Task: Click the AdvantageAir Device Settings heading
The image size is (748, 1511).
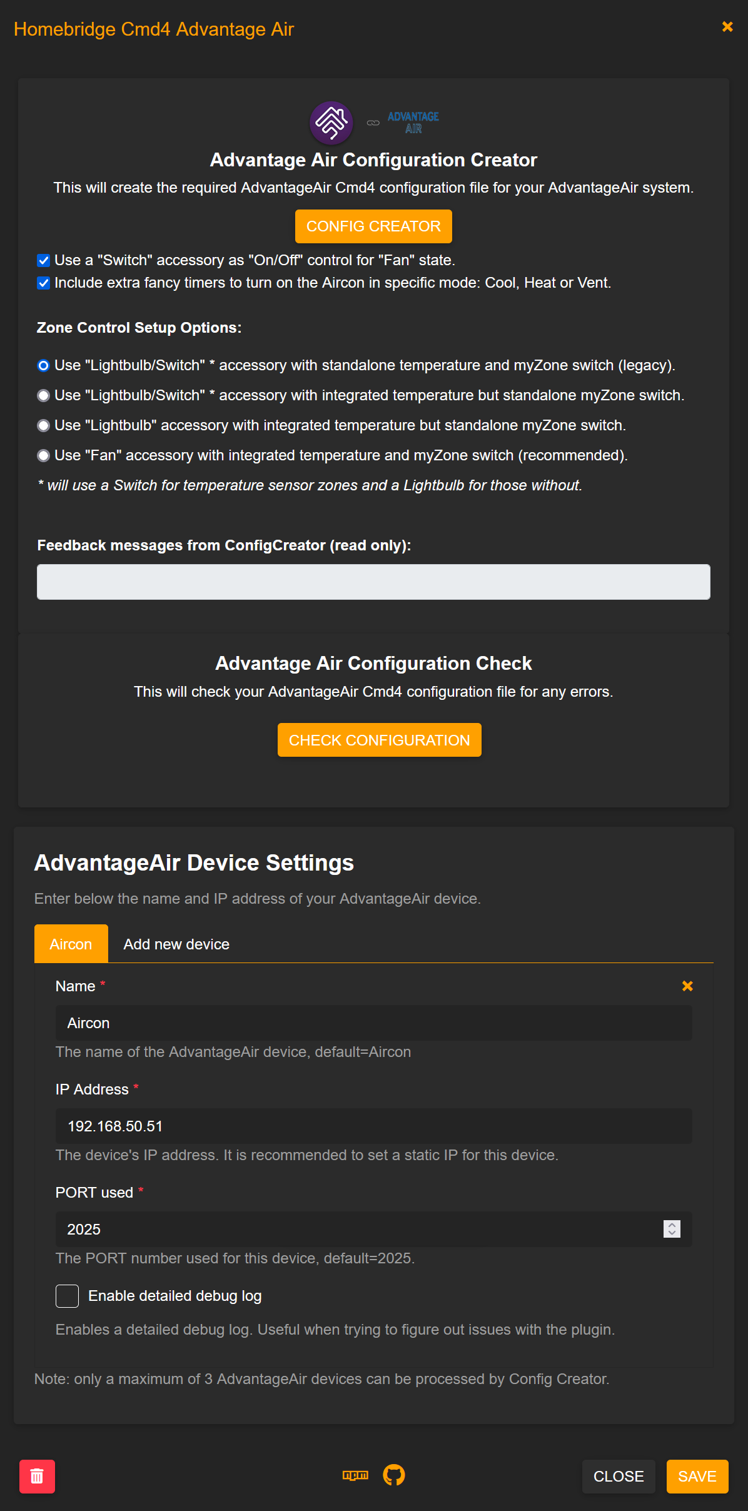Action: [194, 862]
